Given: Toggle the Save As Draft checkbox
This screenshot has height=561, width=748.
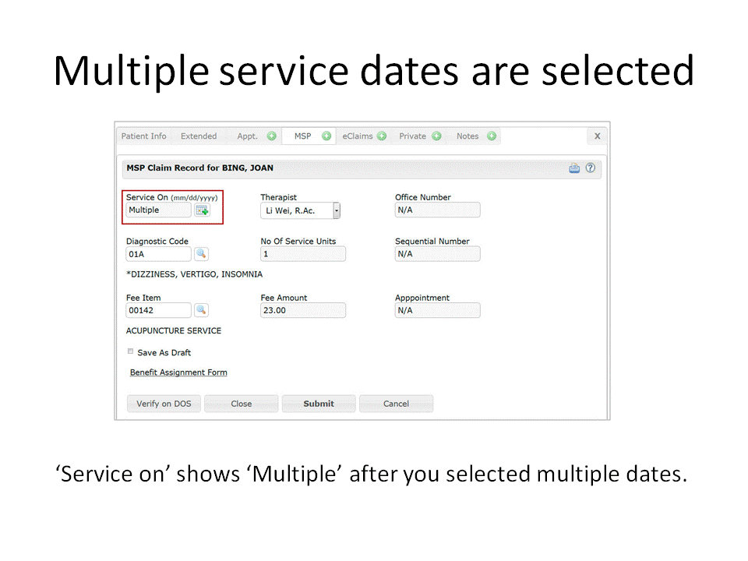Looking at the screenshot, I should [x=131, y=352].
